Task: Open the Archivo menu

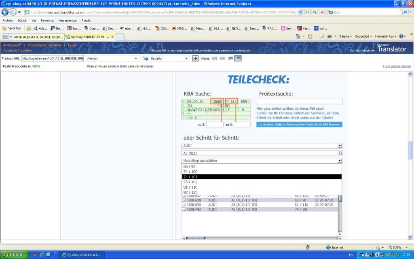Action: [x=8, y=20]
